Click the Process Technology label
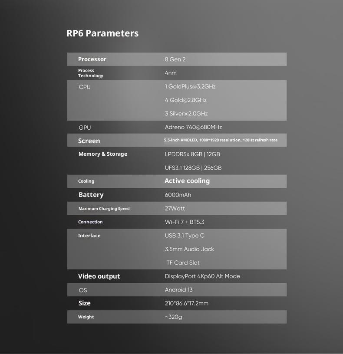The width and height of the screenshot is (343, 354). (90, 73)
